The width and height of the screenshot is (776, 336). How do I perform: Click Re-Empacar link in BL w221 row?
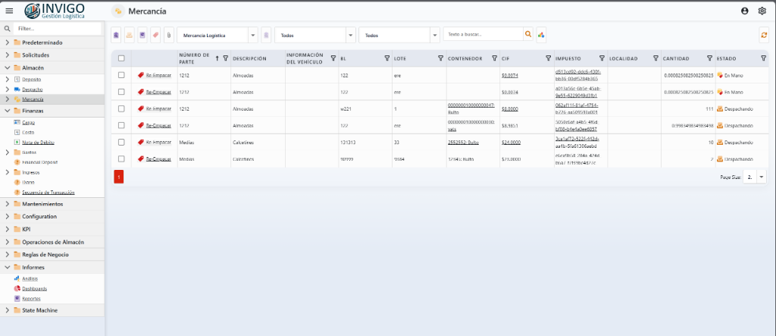[158, 108]
